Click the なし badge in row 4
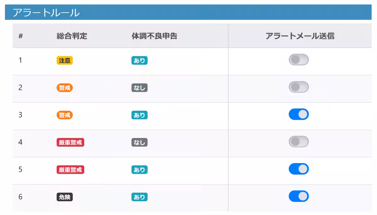The height and width of the screenshot is (215, 377). click(x=139, y=142)
